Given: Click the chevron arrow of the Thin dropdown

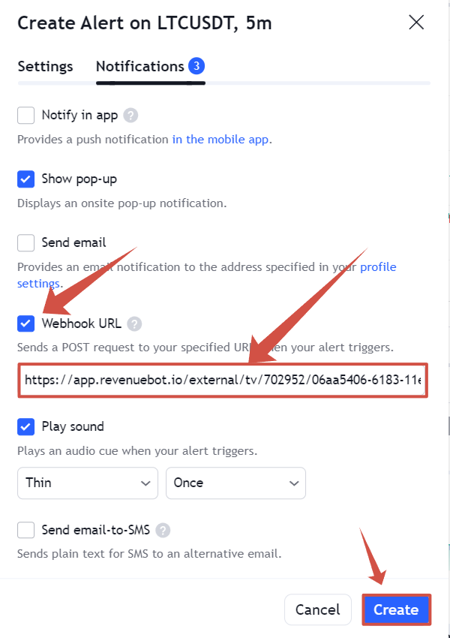Looking at the screenshot, I should pyautogui.click(x=145, y=483).
